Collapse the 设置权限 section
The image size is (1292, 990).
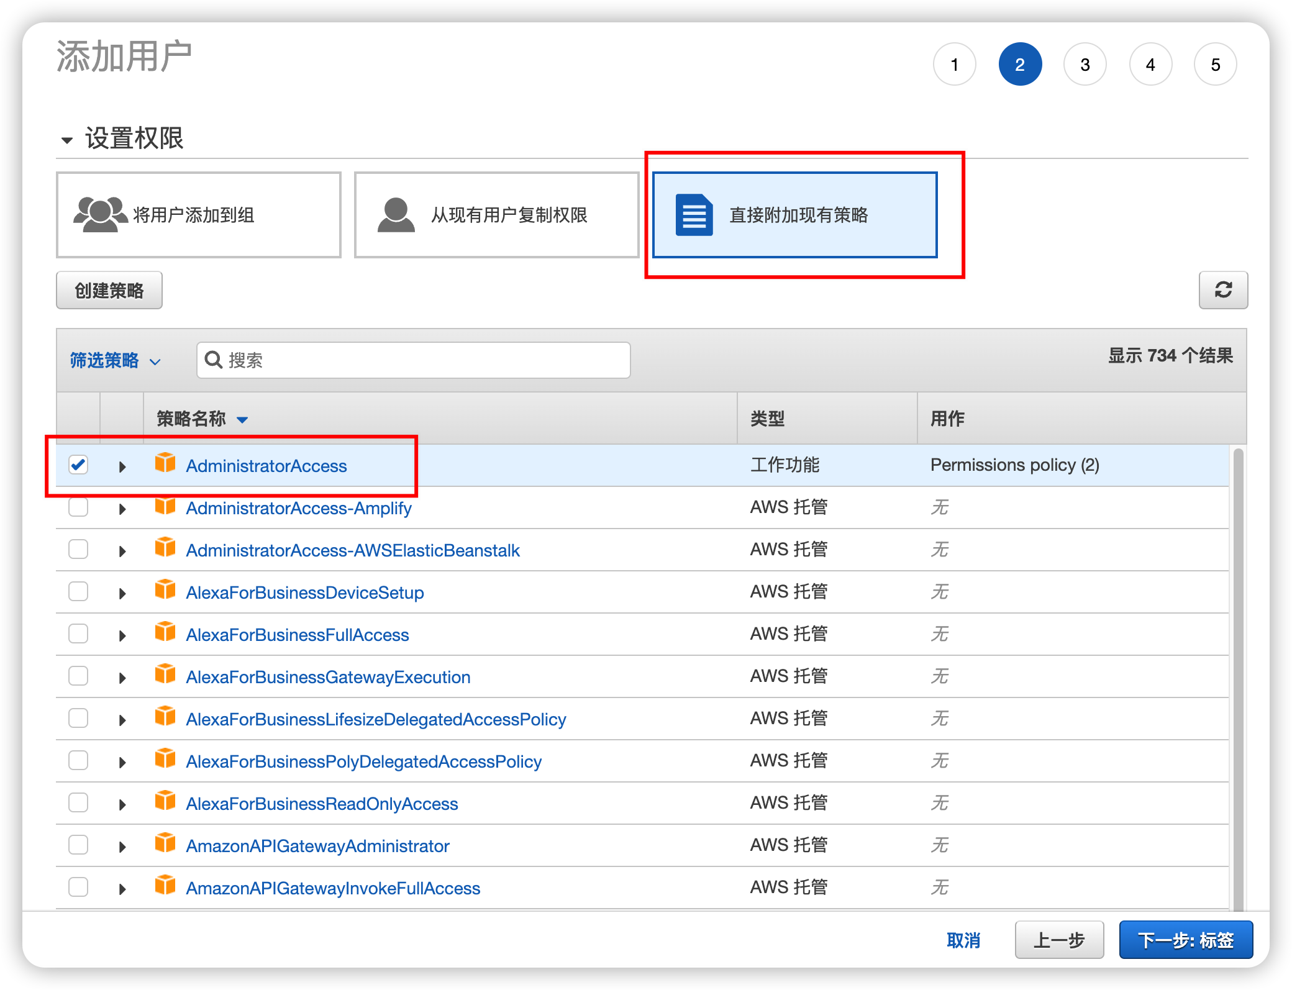pos(67,140)
